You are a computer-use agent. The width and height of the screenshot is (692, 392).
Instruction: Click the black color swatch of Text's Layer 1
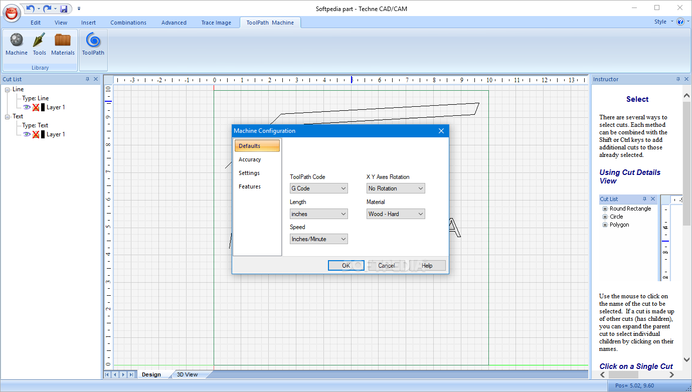click(x=43, y=134)
